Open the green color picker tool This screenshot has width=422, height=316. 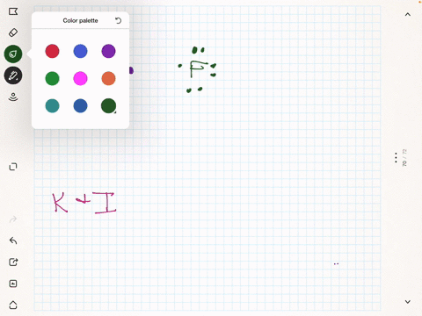[x=13, y=54]
